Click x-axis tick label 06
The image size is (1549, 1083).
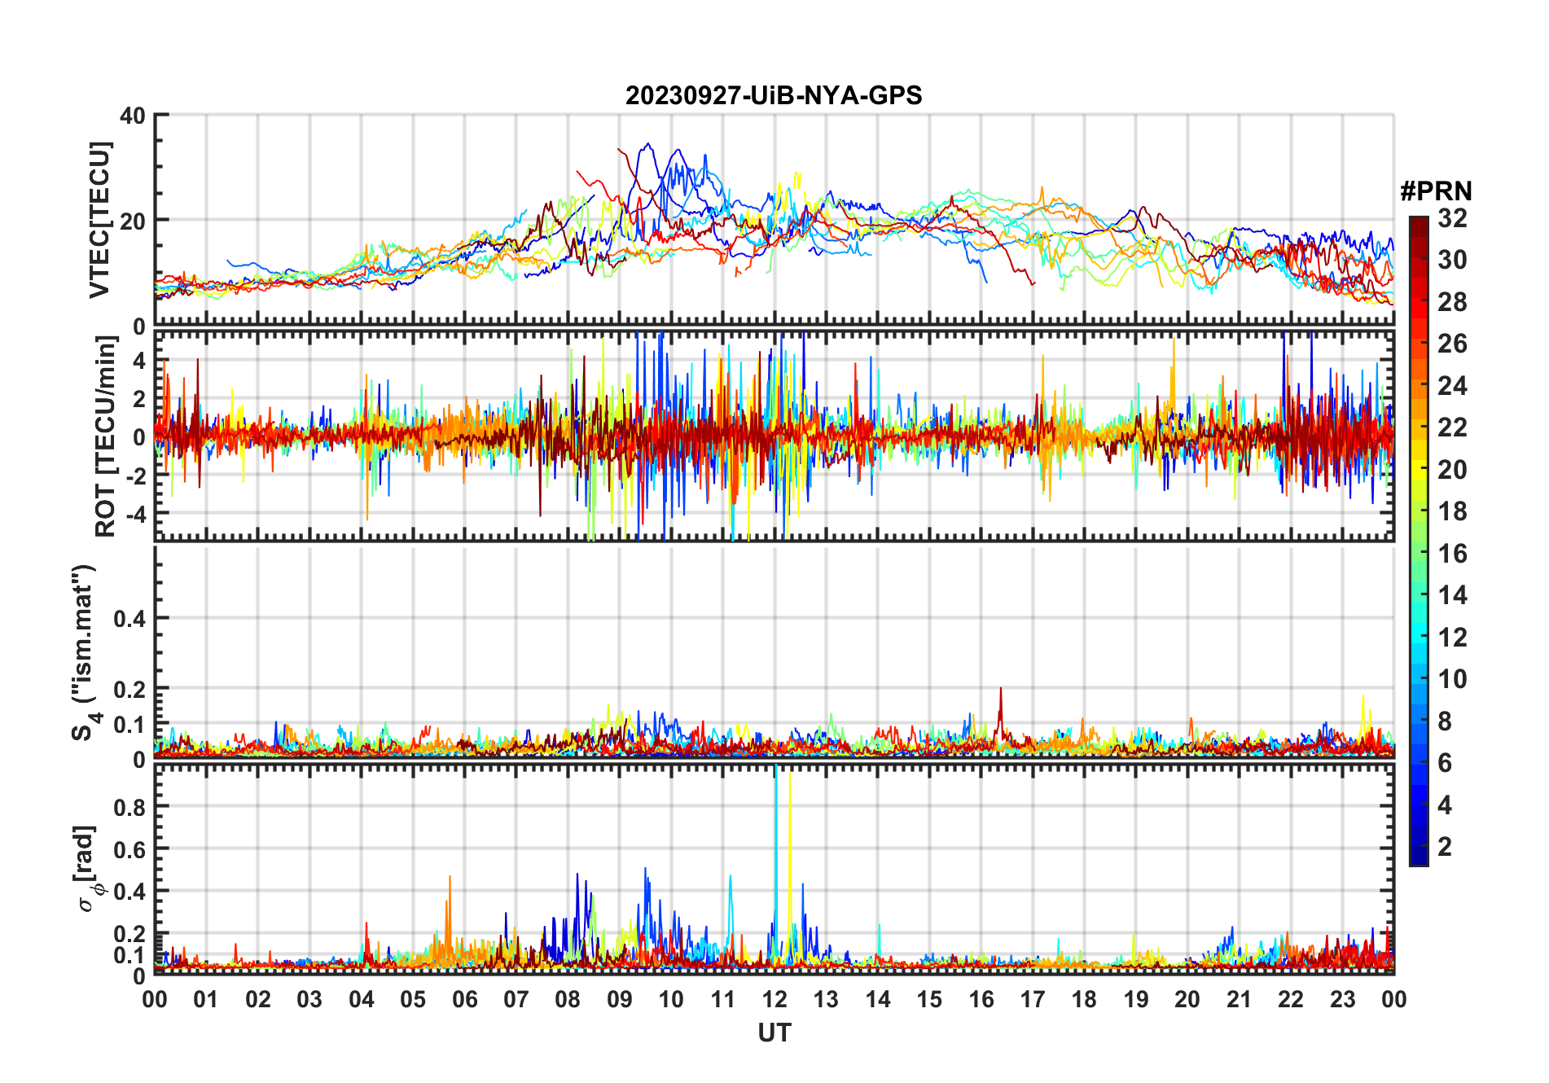[465, 1000]
